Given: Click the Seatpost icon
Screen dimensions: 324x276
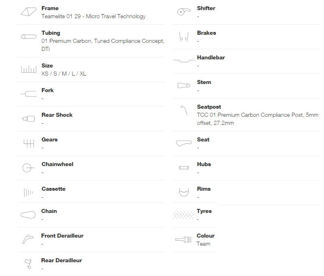Looking at the screenshot, I should coord(184,110).
